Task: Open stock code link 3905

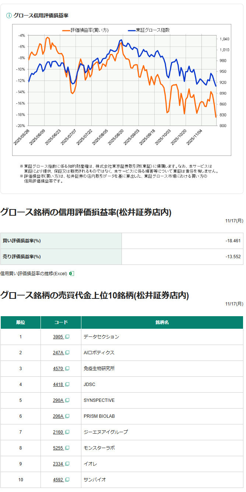Action: 58,337
